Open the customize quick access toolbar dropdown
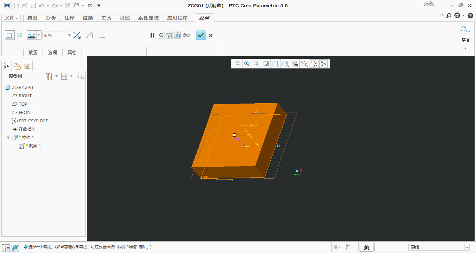The height and width of the screenshot is (253, 476). [99, 6]
